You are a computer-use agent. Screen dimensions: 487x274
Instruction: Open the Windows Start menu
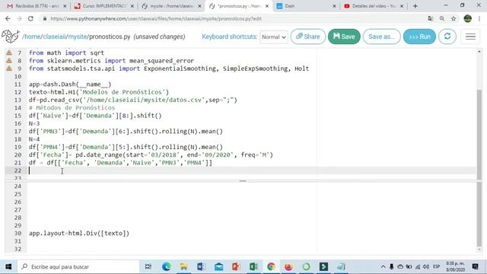[x=8, y=266]
